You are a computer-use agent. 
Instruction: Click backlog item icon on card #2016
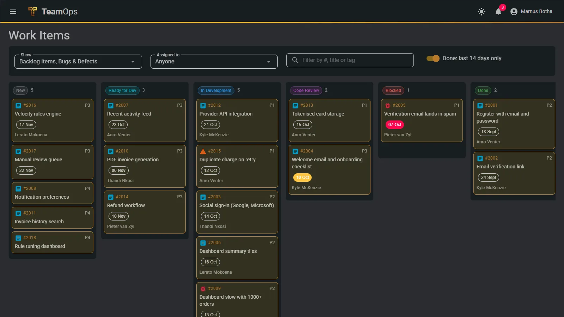[18, 106]
